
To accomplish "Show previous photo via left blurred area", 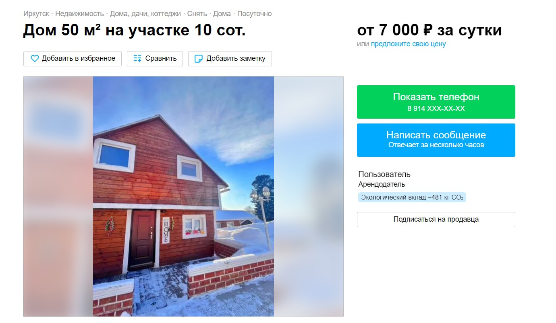I will click(x=58, y=196).
